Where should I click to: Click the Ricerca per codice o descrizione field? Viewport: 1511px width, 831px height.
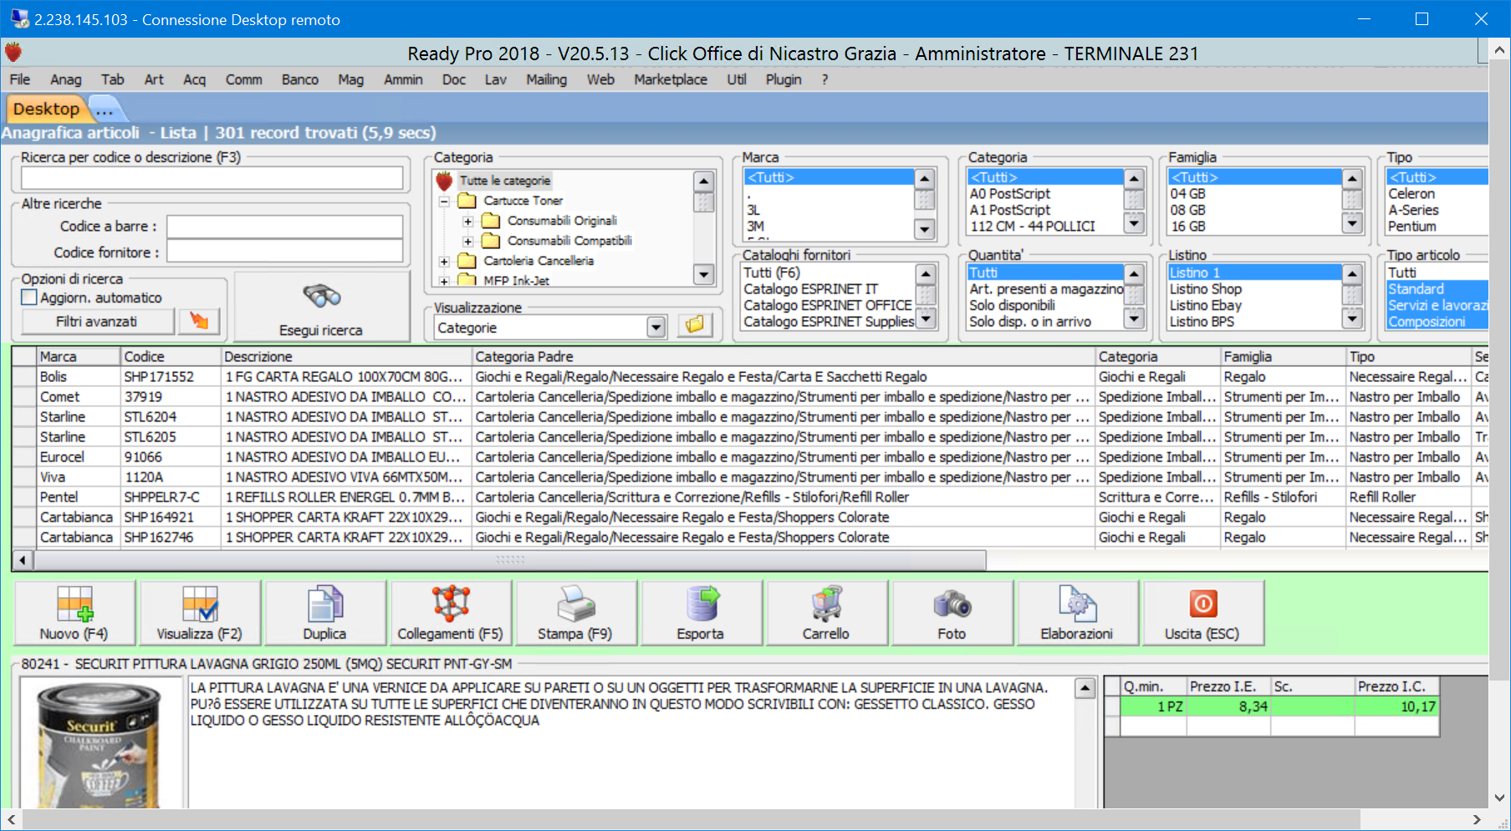212,177
